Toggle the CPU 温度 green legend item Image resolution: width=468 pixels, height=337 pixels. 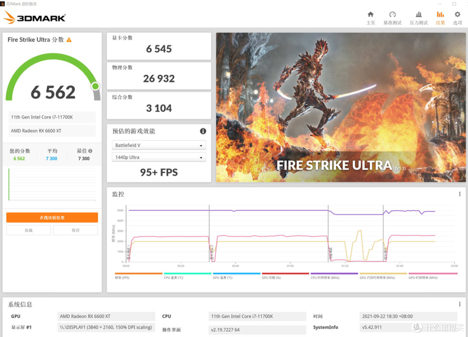click(x=188, y=276)
